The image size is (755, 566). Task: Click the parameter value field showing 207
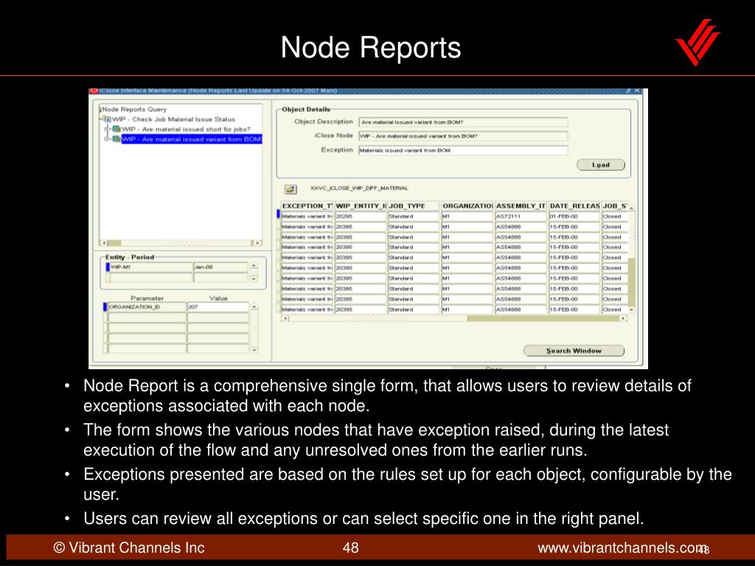click(218, 307)
